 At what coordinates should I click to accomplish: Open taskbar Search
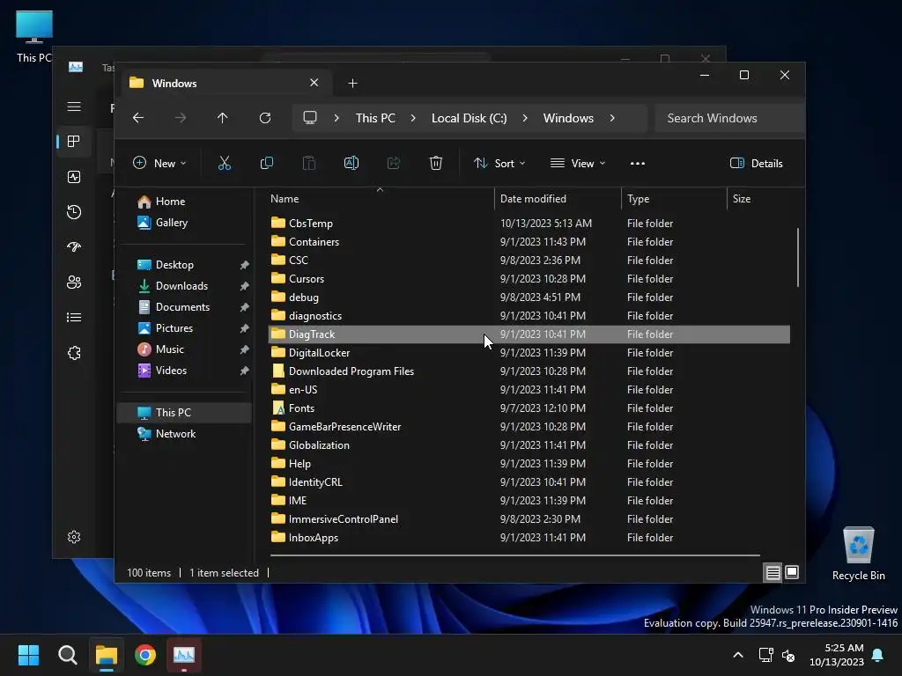[x=67, y=655]
